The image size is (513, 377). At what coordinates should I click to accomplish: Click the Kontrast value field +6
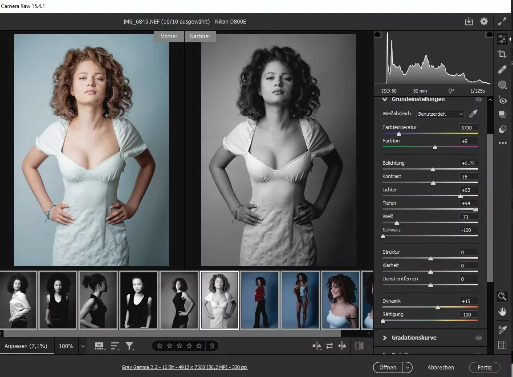point(468,177)
